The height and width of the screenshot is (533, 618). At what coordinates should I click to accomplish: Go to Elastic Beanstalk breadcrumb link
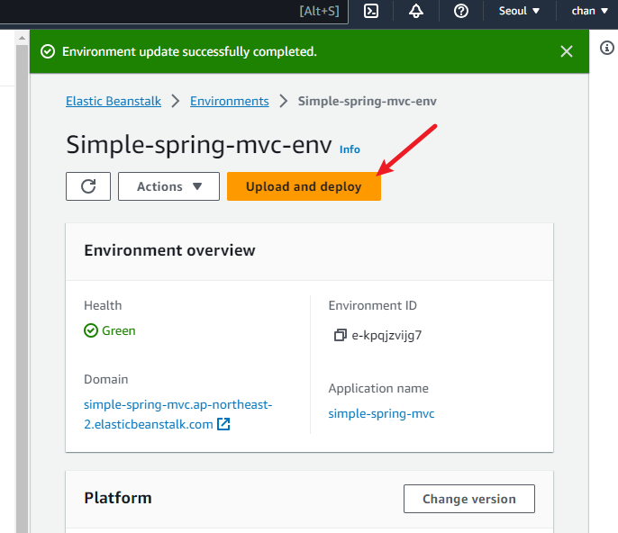pyautogui.click(x=114, y=101)
